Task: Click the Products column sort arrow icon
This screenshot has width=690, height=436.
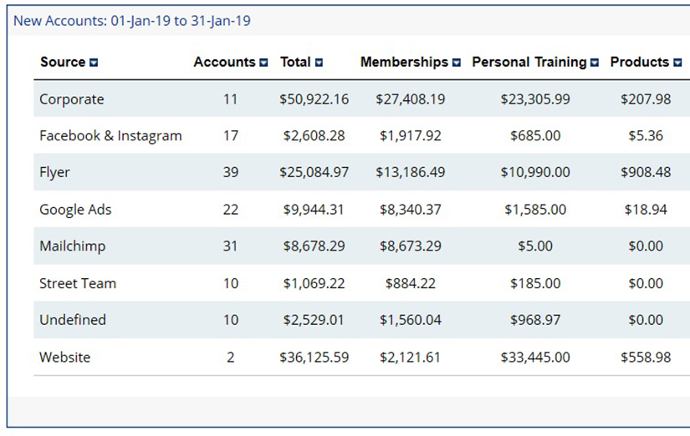Action: tap(677, 63)
